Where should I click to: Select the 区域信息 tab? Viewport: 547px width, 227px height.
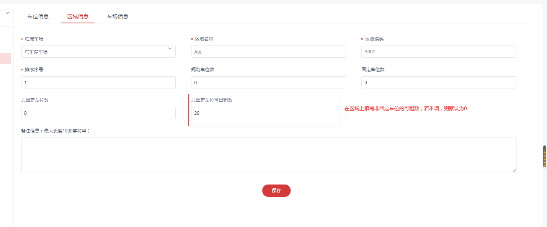tap(78, 16)
